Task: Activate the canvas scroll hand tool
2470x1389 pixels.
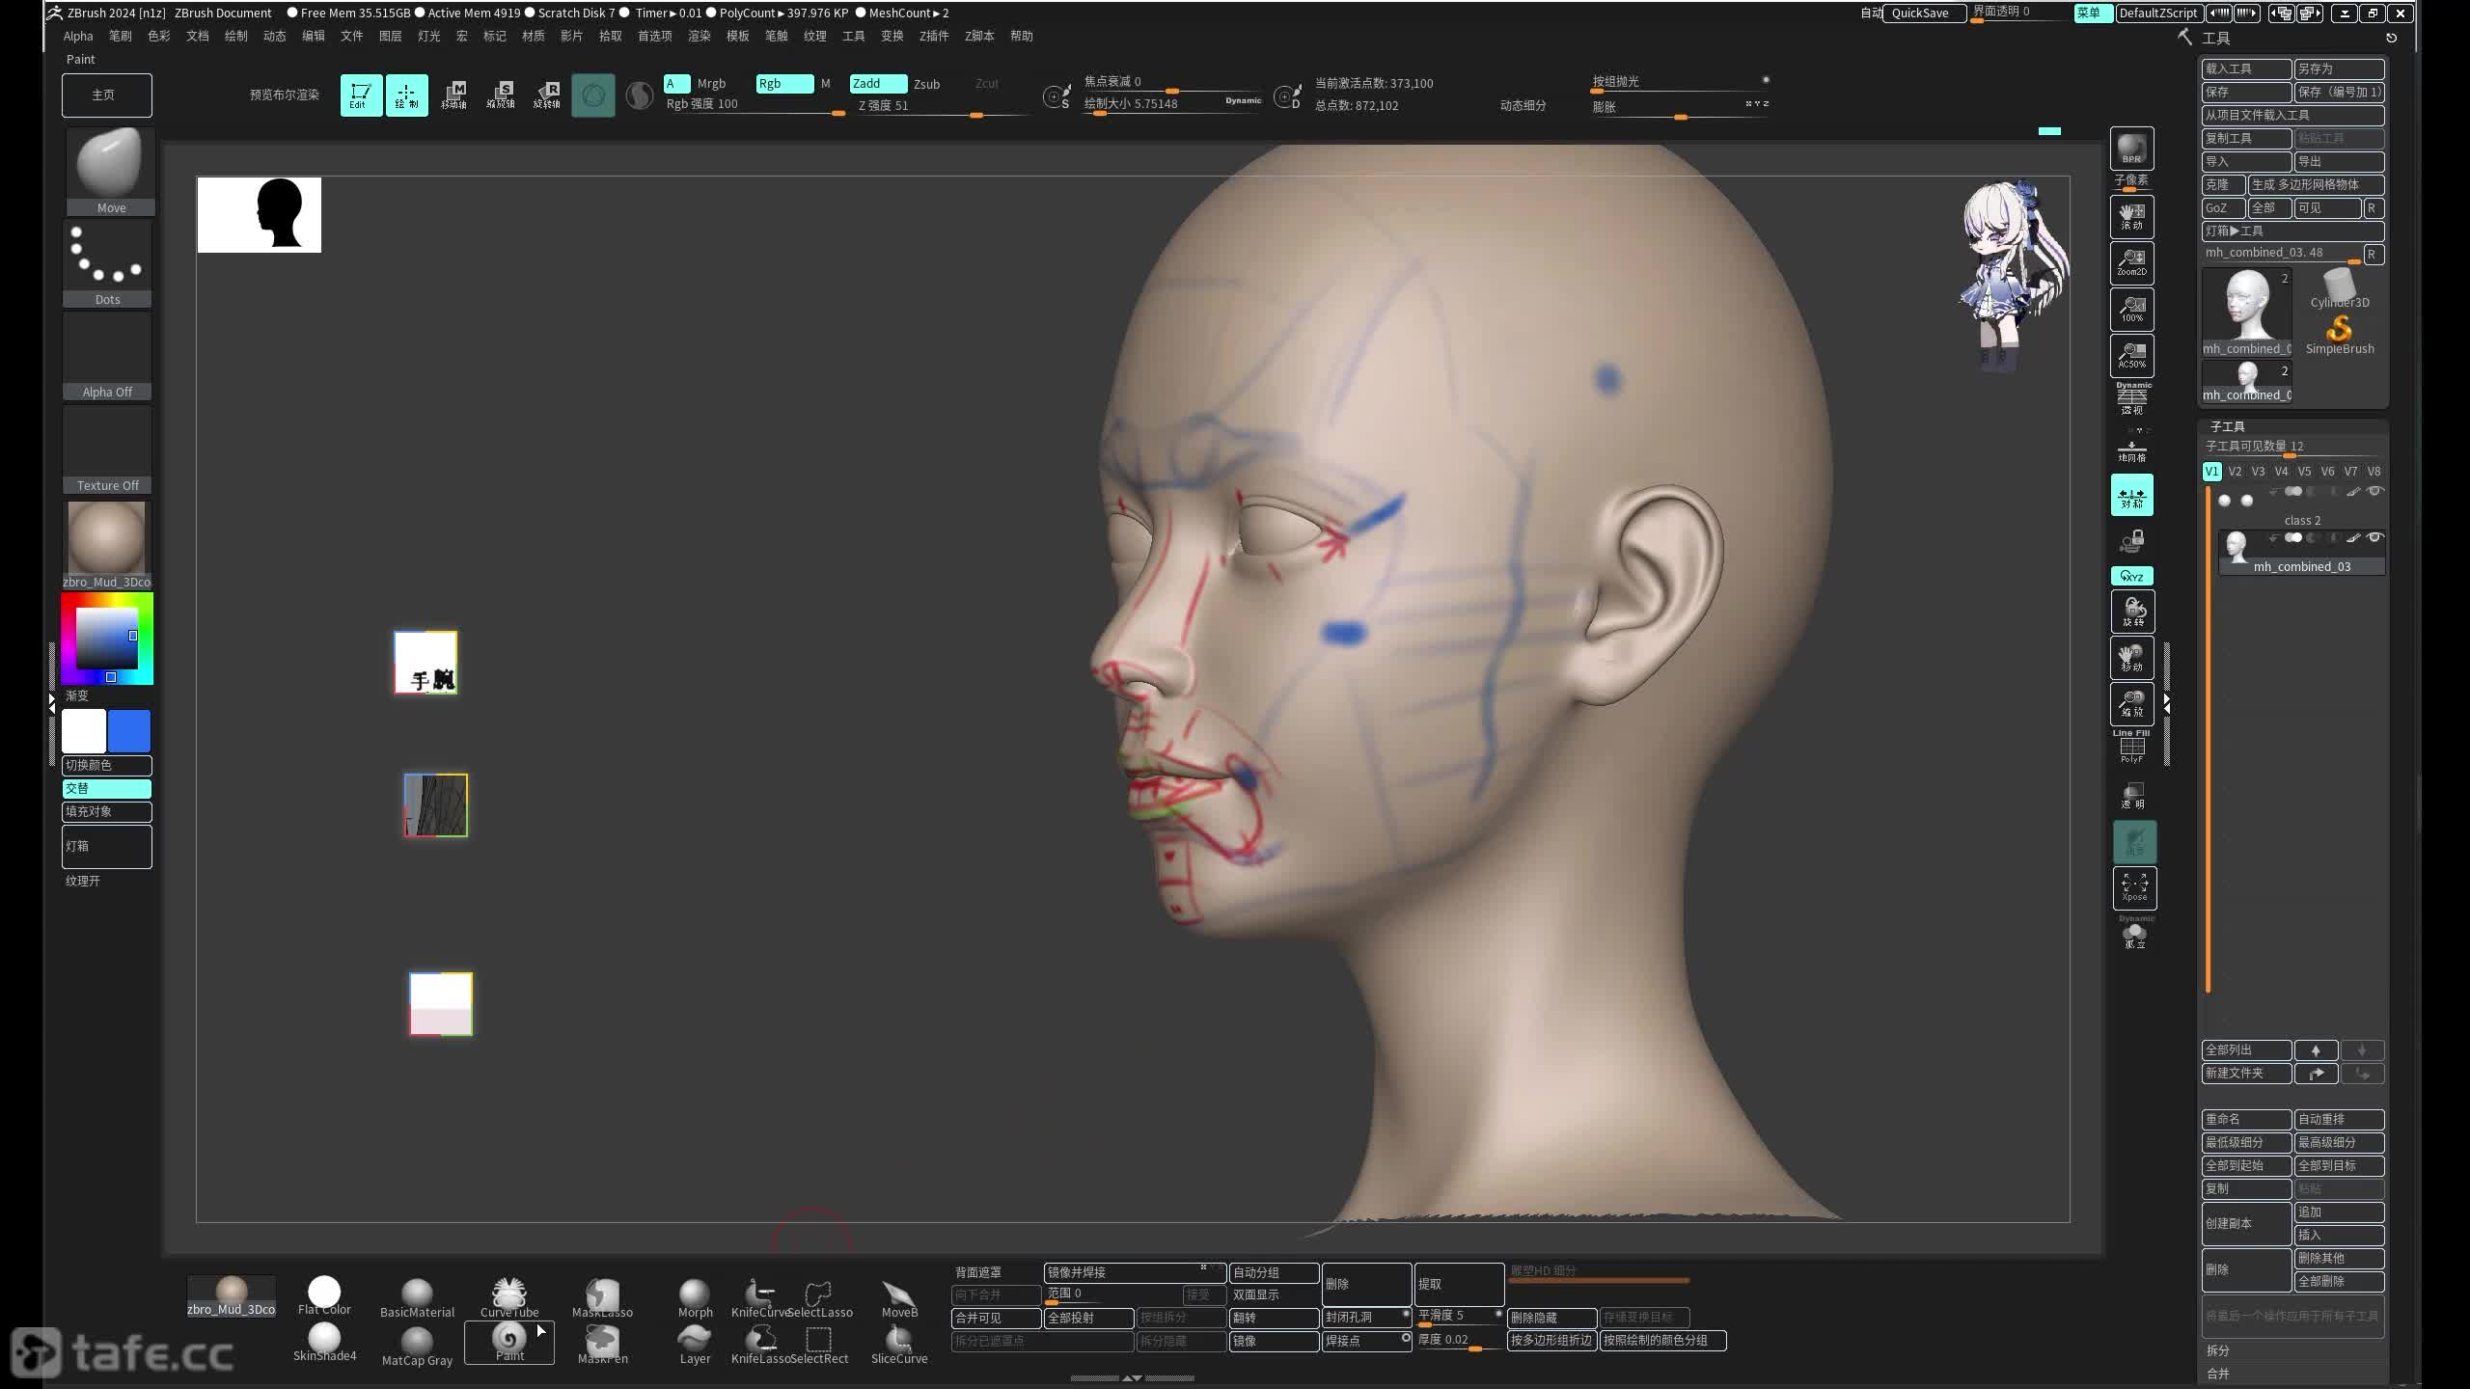Action: pyautogui.click(x=2131, y=216)
